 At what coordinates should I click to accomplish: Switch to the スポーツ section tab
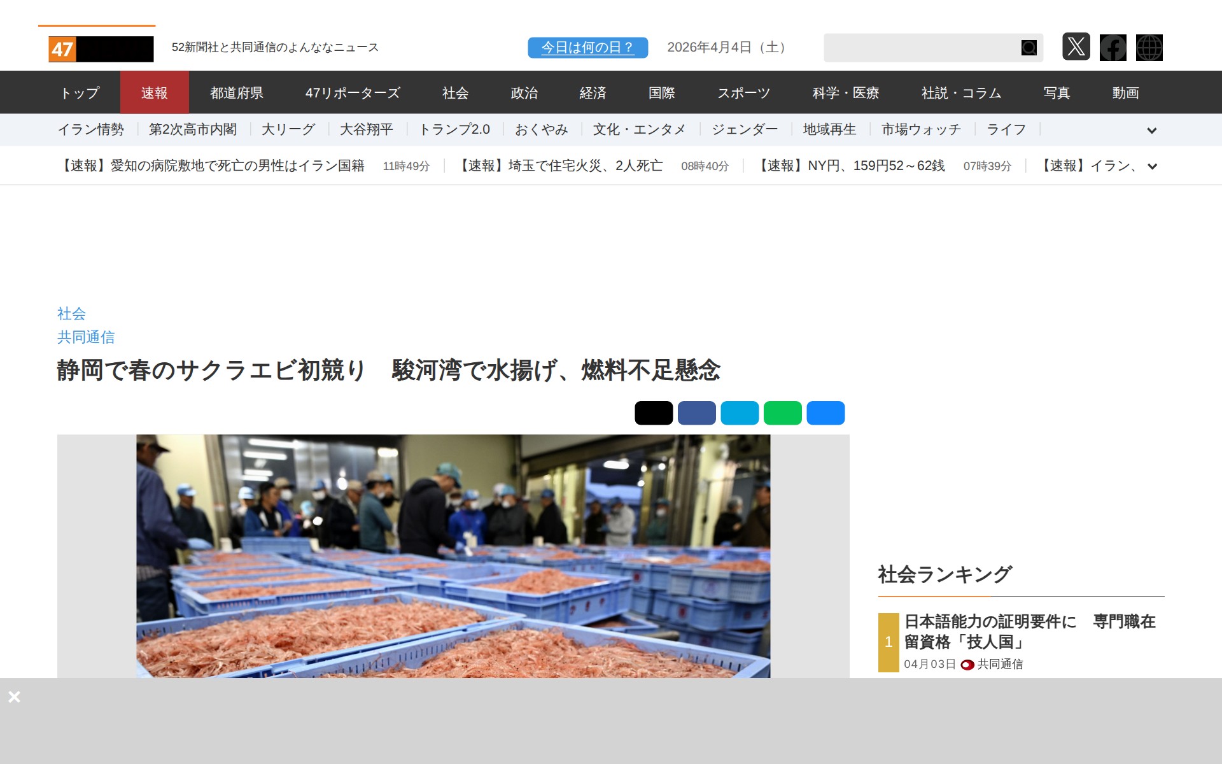point(744,92)
